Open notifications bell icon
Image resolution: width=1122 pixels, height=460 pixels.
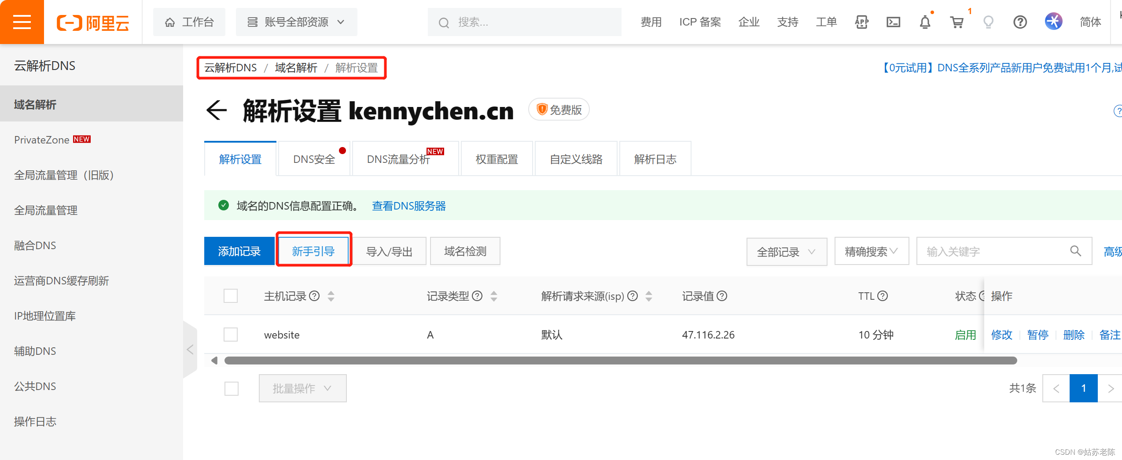[925, 22]
